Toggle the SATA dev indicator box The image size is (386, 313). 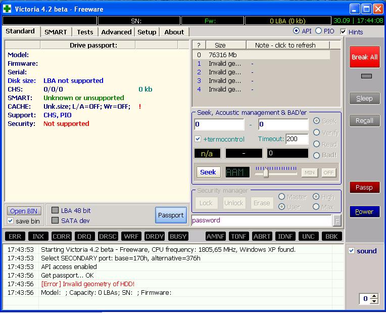click(x=55, y=220)
